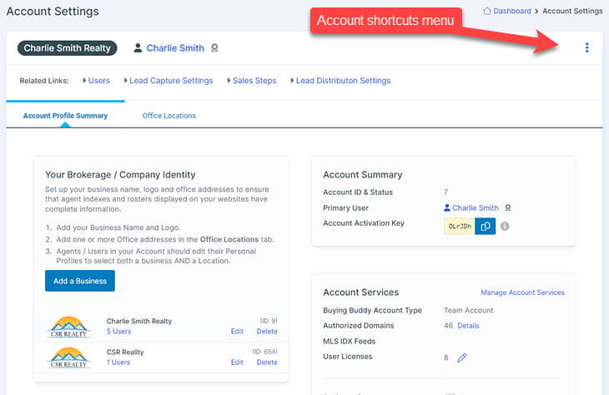Open the Users related link
Screen dimensions: 609x395
99,81
